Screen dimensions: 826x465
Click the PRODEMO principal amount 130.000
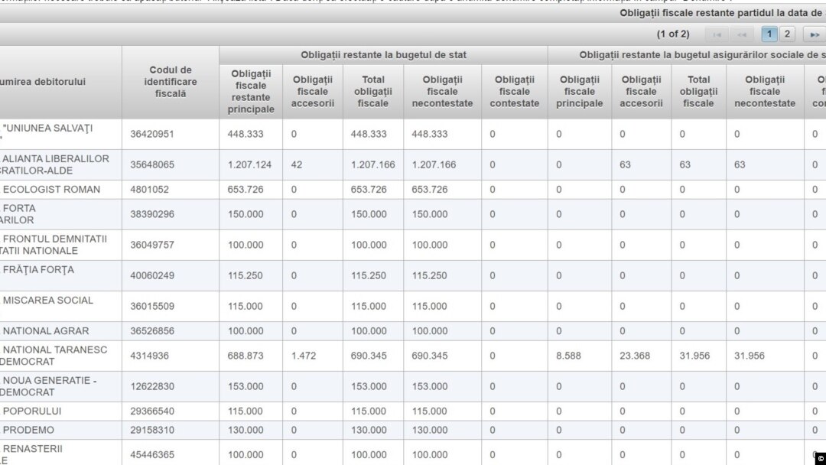(x=246, y=430)
